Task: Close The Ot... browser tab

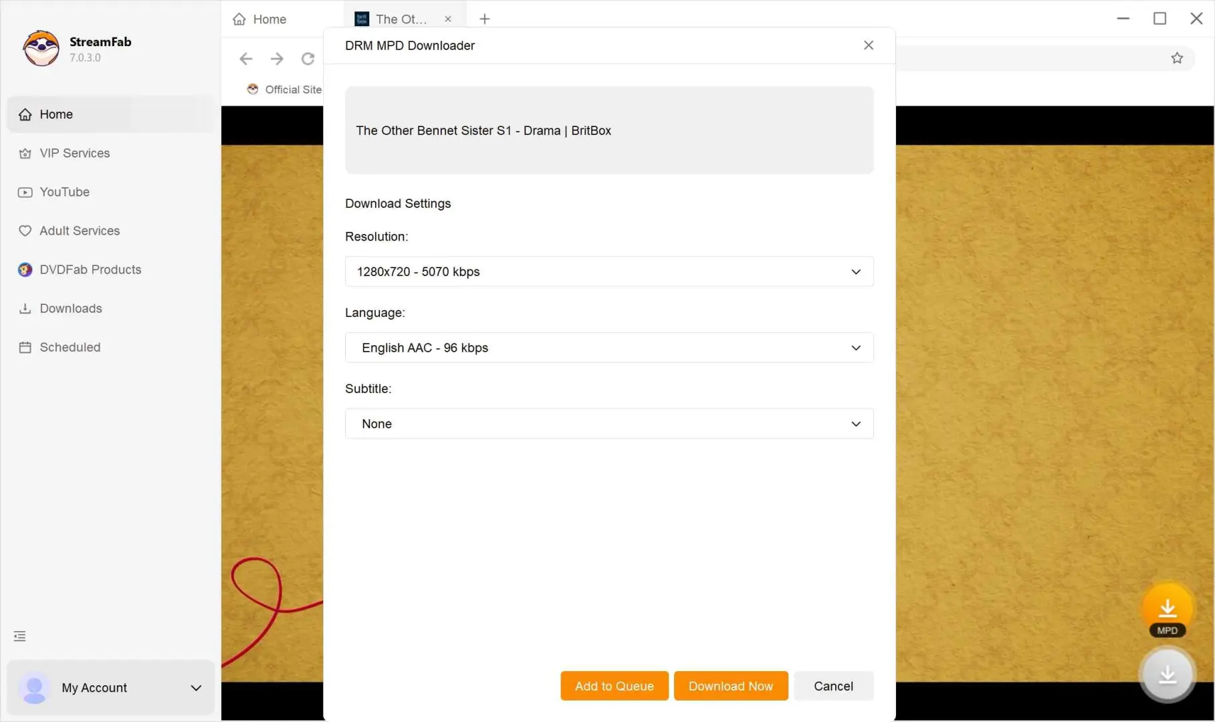Action: coord(448,19)
